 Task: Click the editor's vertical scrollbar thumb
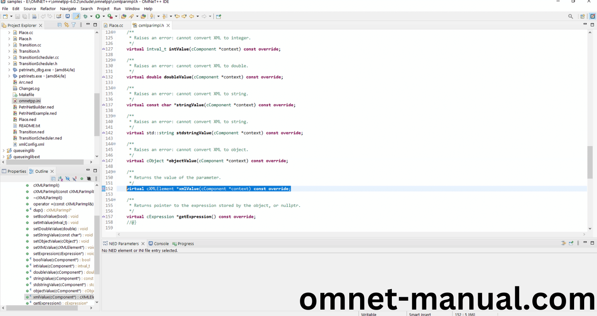(590, 162)
